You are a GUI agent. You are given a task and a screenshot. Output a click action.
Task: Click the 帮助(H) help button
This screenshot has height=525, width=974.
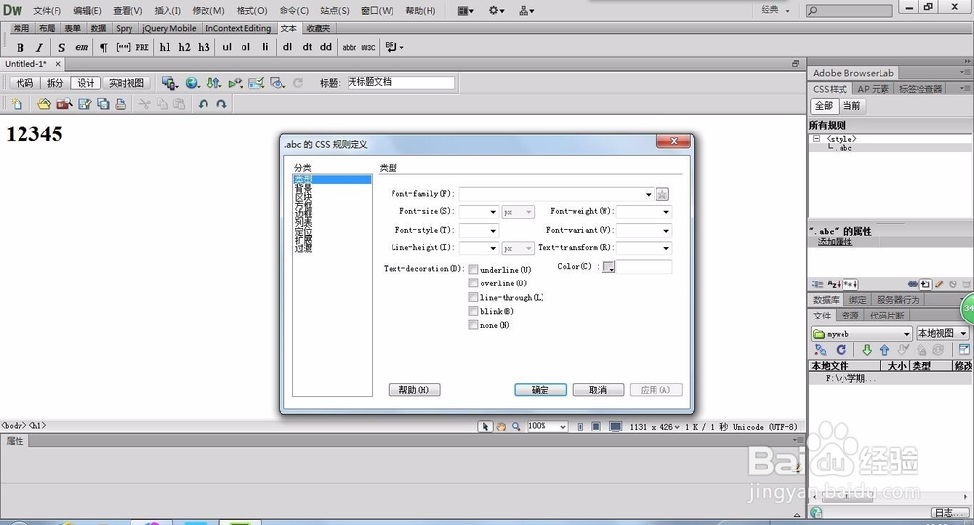point(414,390)
